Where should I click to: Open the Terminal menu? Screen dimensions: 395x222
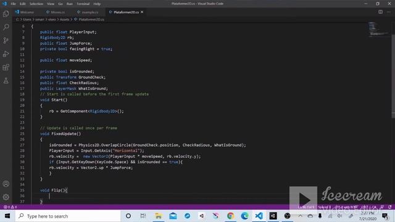point(83,4)
